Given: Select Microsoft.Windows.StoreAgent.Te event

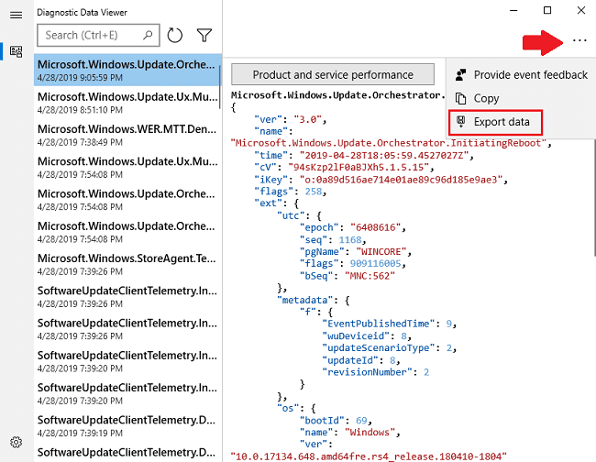Looking at the screenshot, I should tap(127, 264).
